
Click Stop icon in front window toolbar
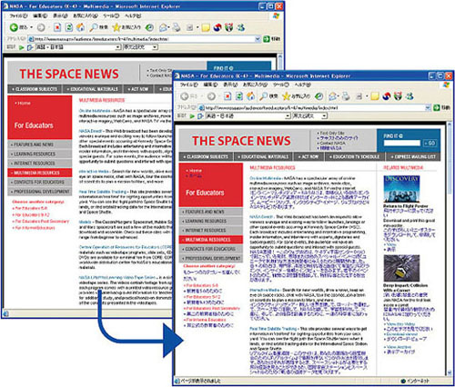point(227,96)
